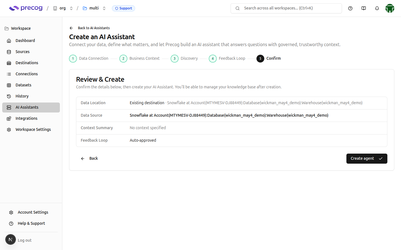Click the Create agent button
This screenshot has width=401, height=250.
click(x=367, y=159)
